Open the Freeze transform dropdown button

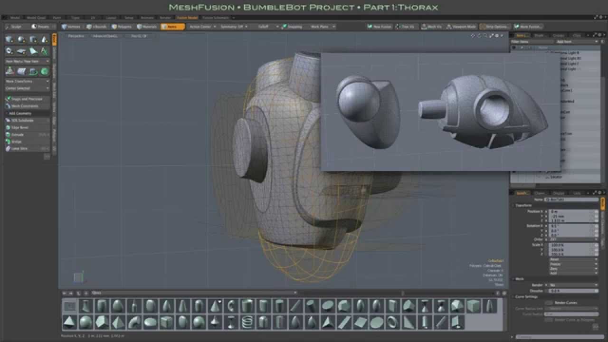point(573,264)
